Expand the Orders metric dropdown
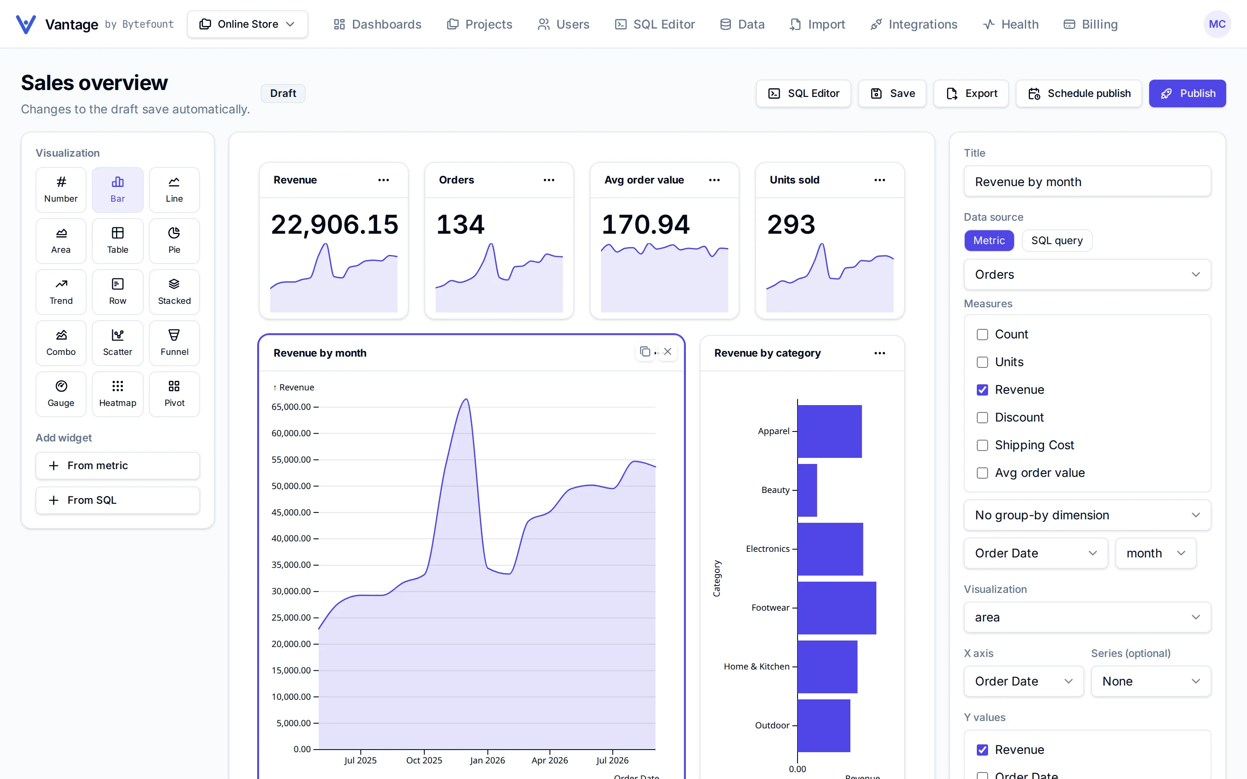 [1087, 275]
